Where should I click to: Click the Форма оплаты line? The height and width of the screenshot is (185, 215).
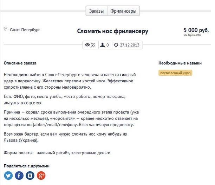coord(57,153)
